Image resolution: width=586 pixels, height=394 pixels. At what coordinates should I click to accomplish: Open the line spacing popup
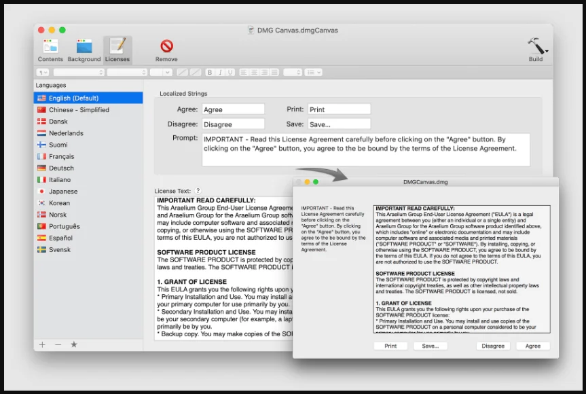292,72
